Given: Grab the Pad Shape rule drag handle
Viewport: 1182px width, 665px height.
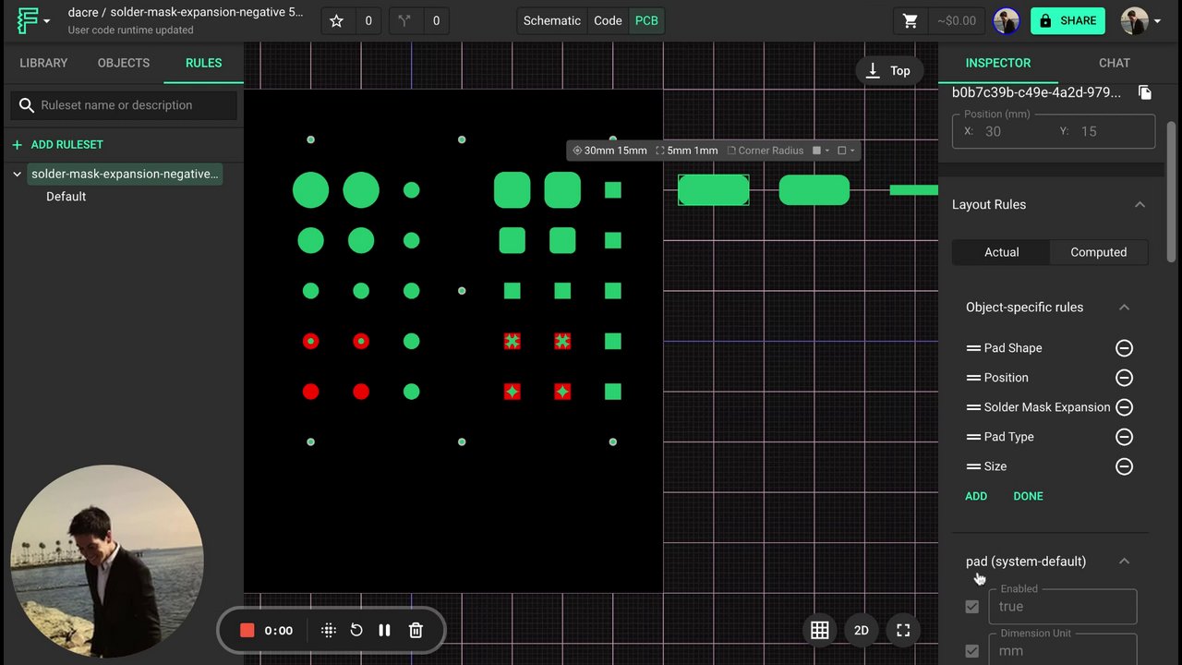Looking at the screenshot, I should coord(973,348).
